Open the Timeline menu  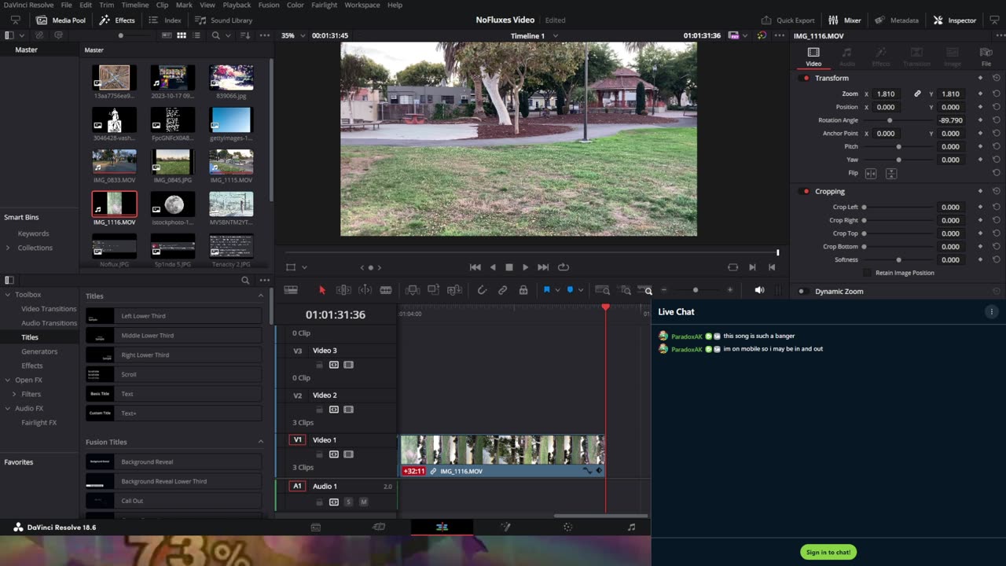pyautogui.click(x=134, y=5)
